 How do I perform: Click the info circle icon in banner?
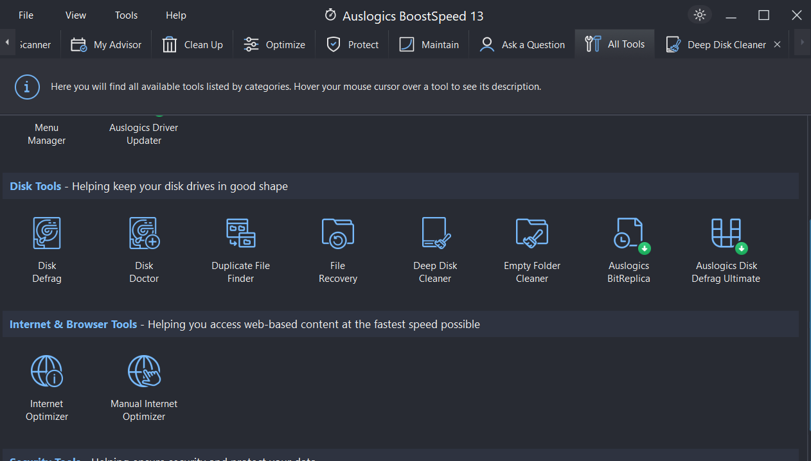(x=27, y=86)
